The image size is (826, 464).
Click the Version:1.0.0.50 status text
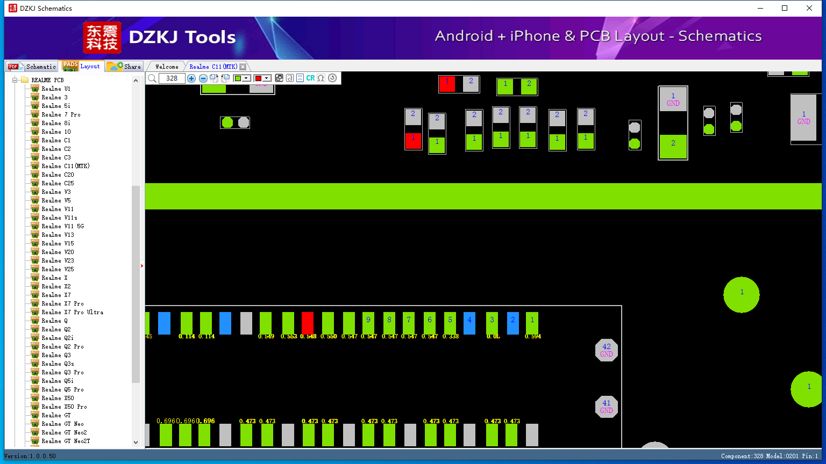pyautogui.click(x=30, y=456)
